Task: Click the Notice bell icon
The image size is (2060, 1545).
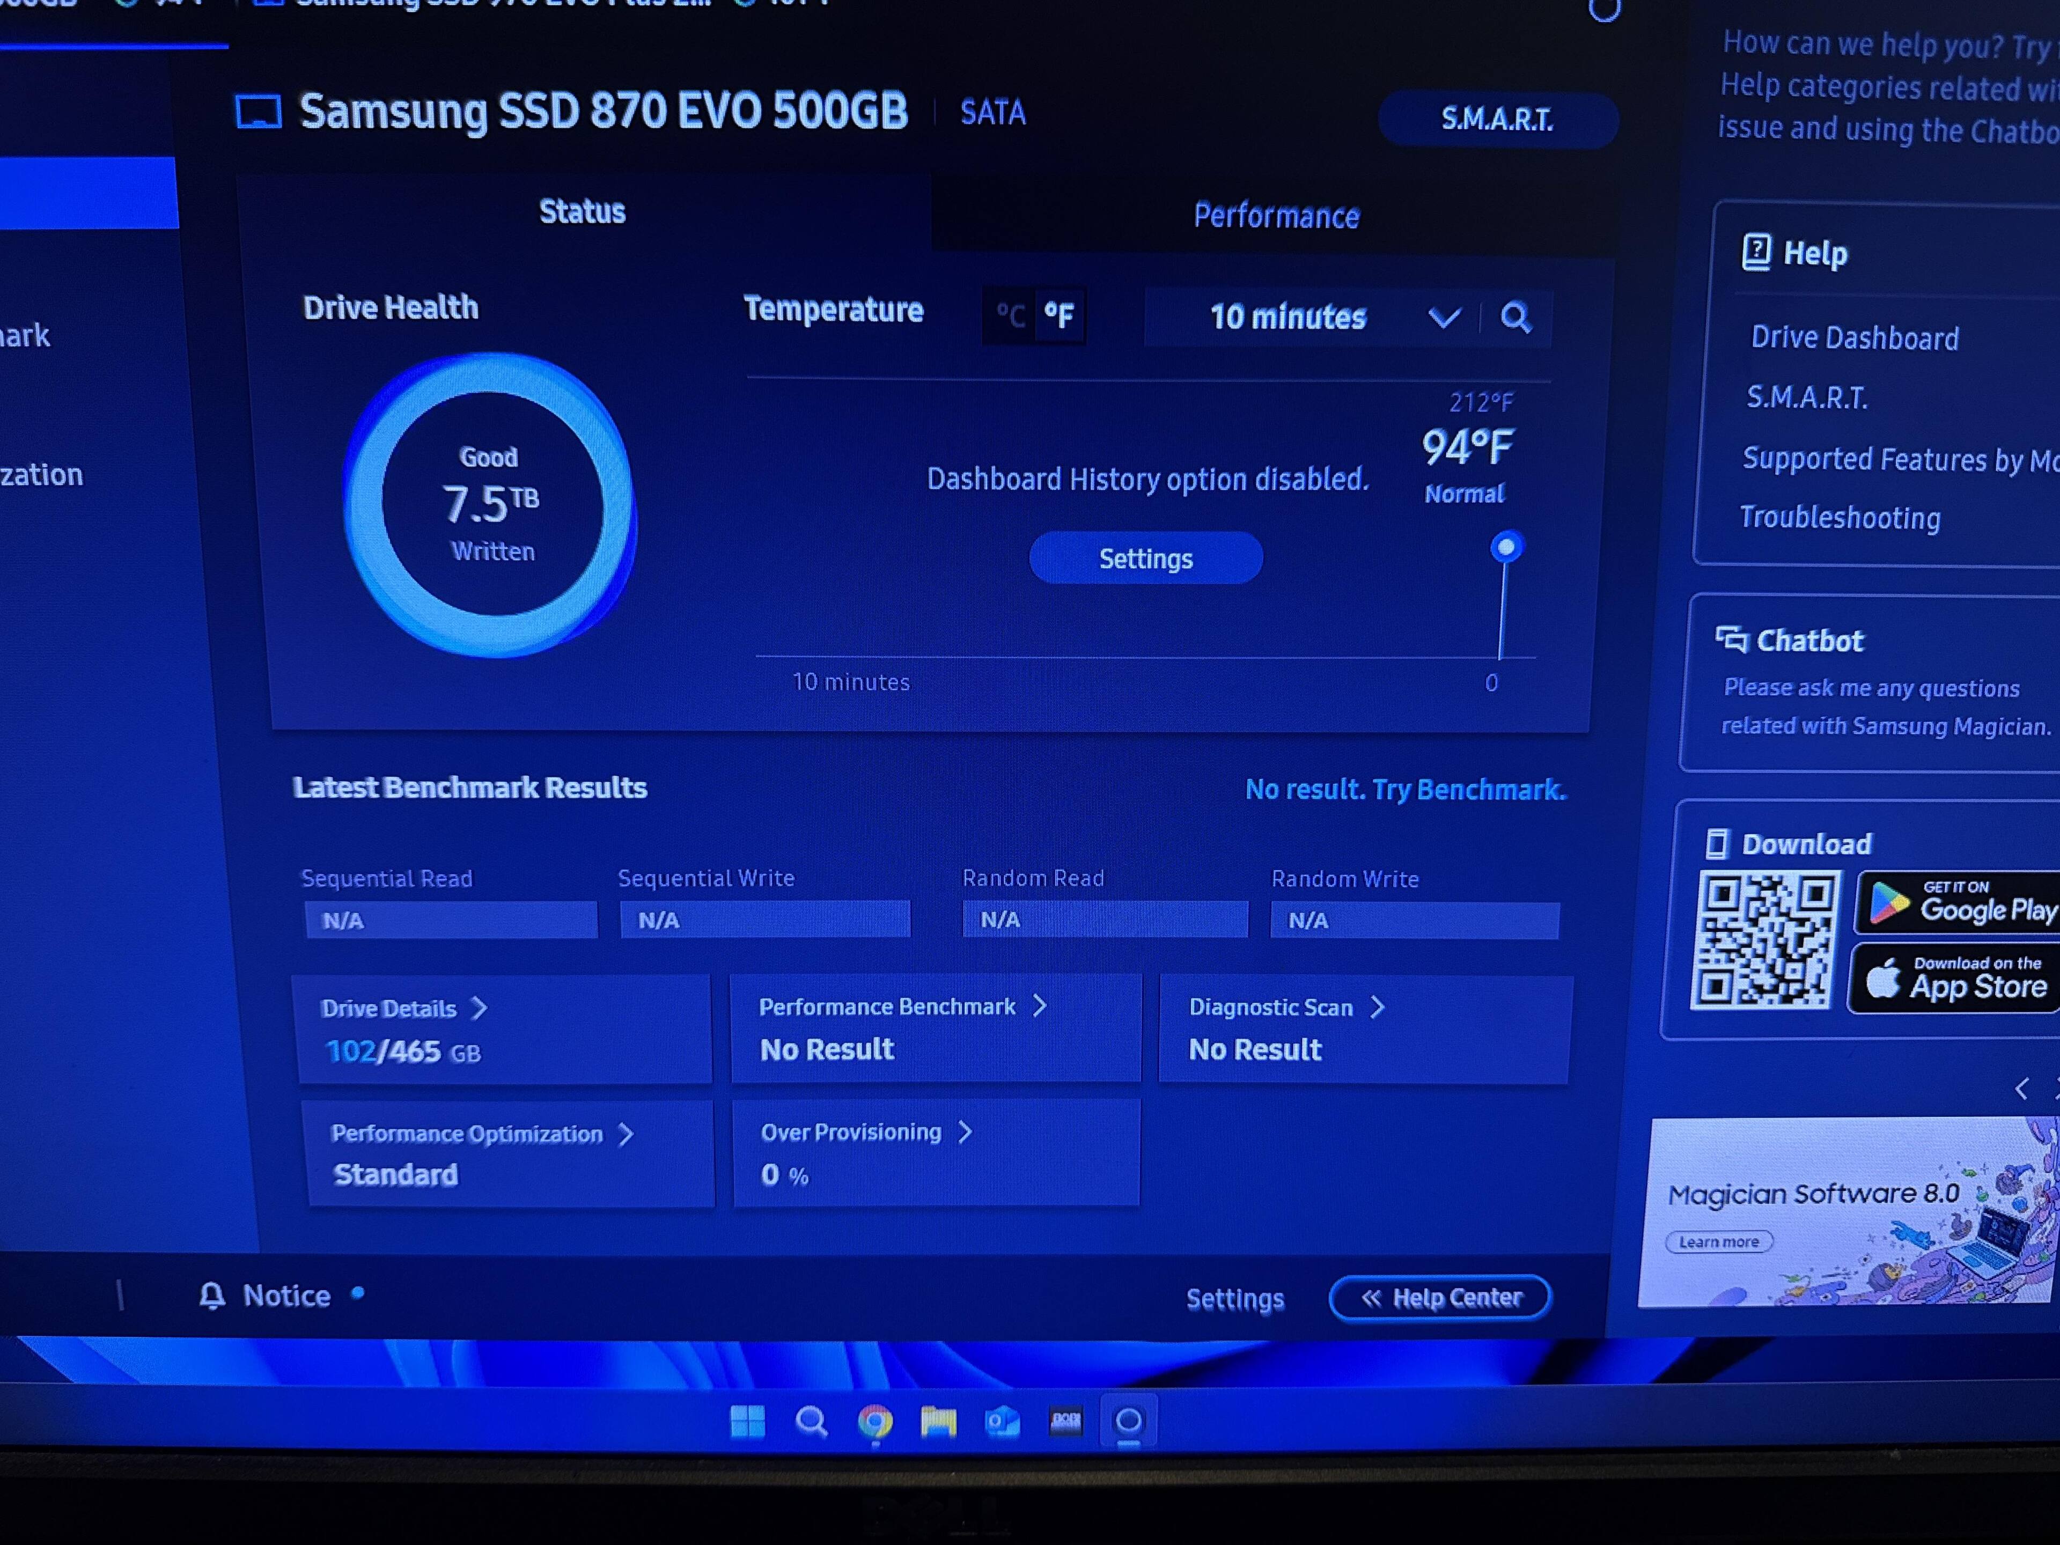Action: point(212,1296)
